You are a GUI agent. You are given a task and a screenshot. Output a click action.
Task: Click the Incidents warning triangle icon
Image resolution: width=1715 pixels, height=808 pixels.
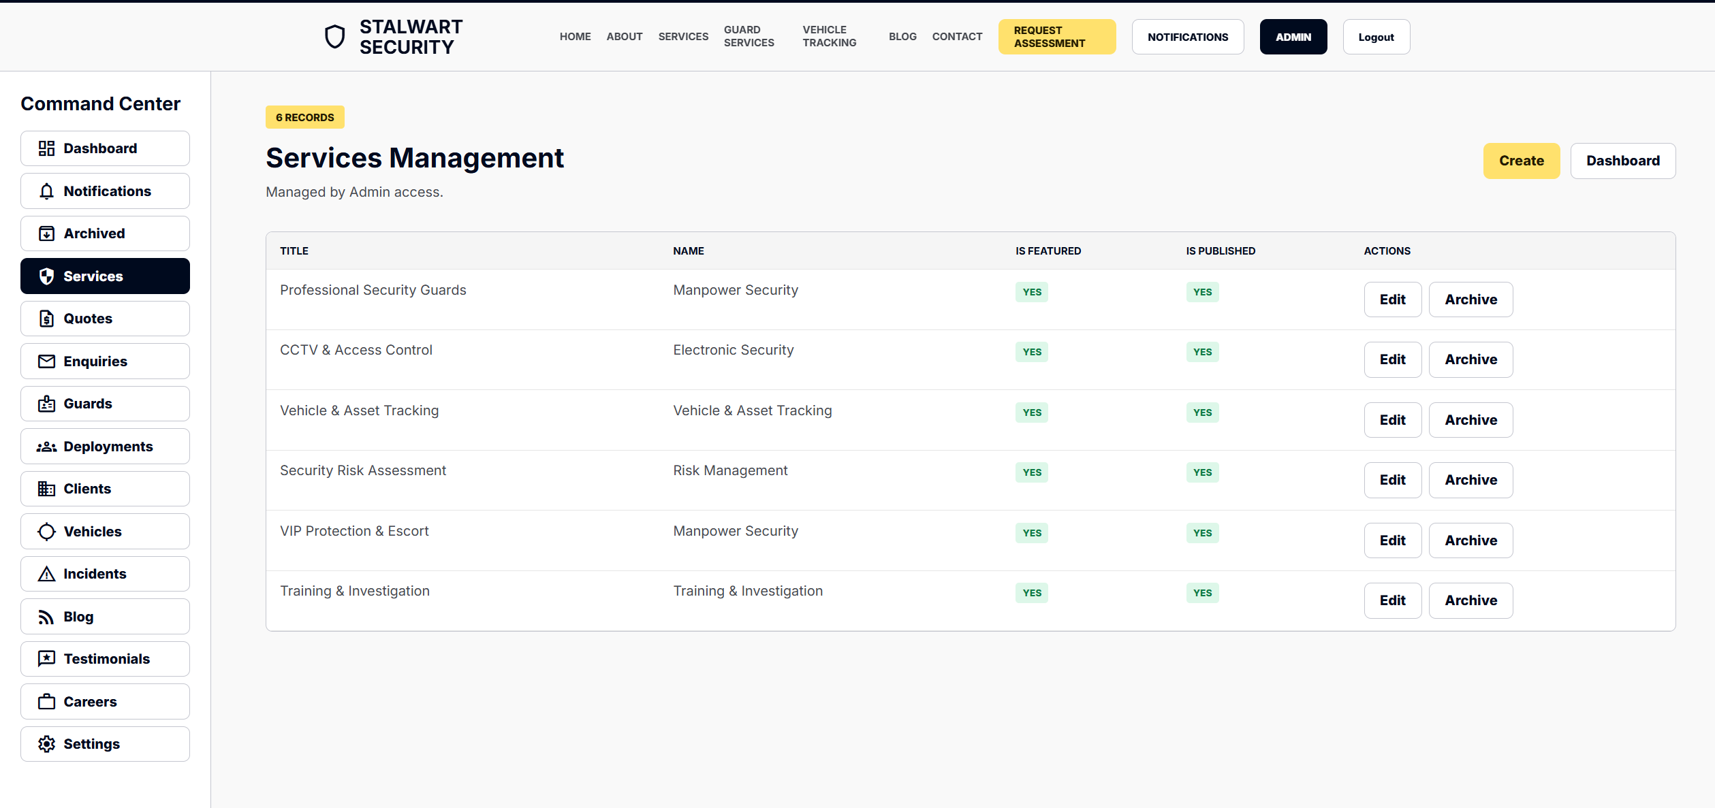46,574
